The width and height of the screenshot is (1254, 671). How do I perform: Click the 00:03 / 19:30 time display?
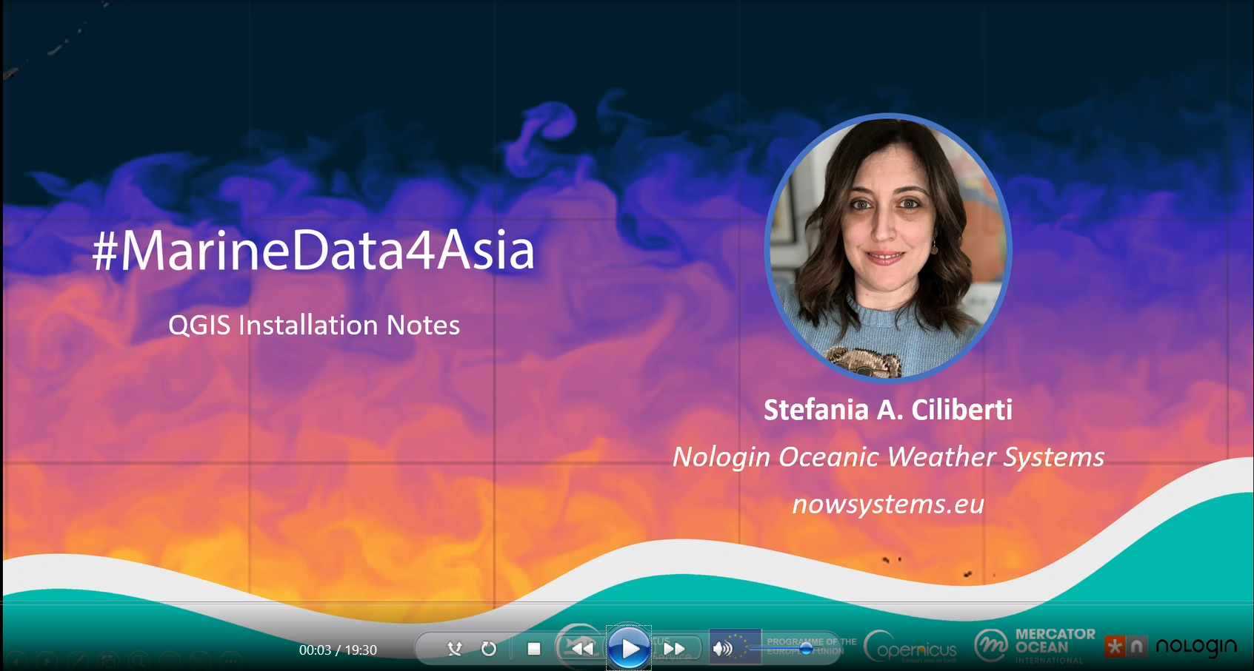tap(338, 650)
